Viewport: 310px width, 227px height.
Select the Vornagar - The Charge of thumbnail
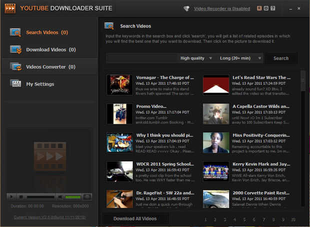click(x=119, y=85)
